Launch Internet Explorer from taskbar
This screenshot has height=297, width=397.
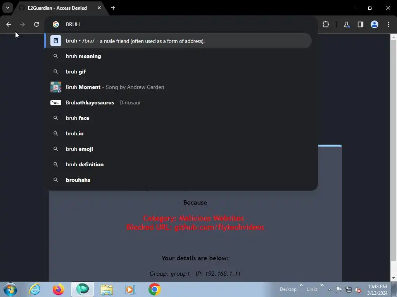coord(35,289)
